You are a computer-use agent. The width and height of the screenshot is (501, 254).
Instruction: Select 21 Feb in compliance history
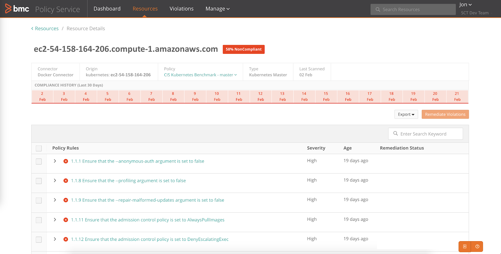(457, 96)
